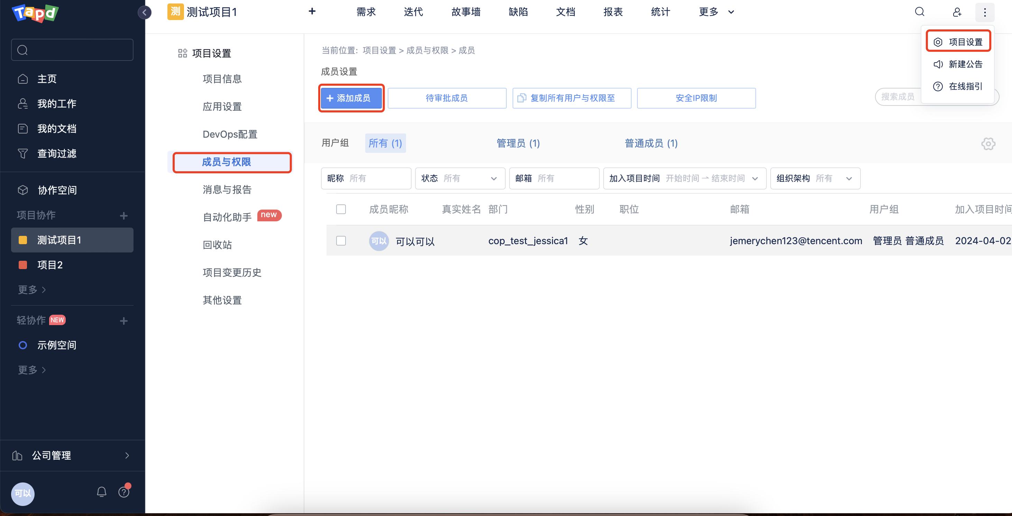Switch to 报表 tab

click(x=613, y=12)
